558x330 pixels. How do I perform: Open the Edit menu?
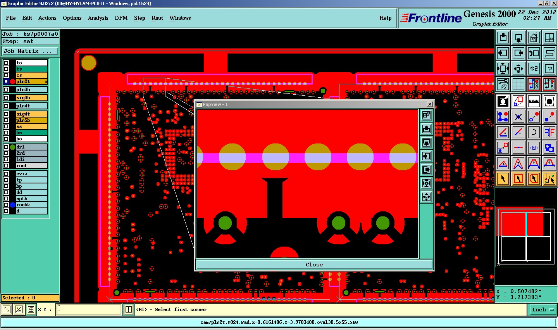point(27,18)
